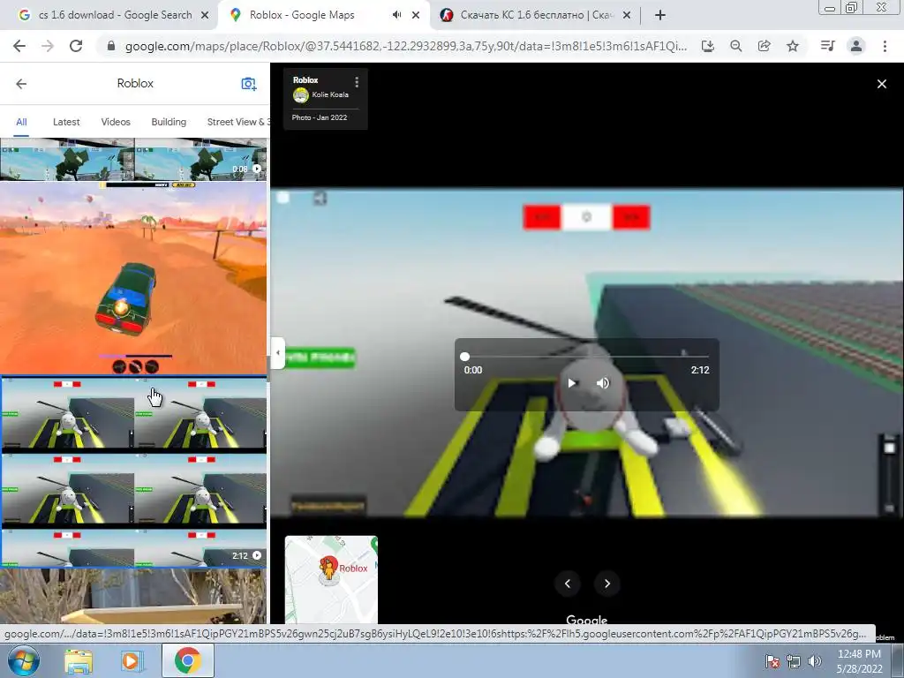Click the Photo - Jan 2022 label

coord(320,117)
